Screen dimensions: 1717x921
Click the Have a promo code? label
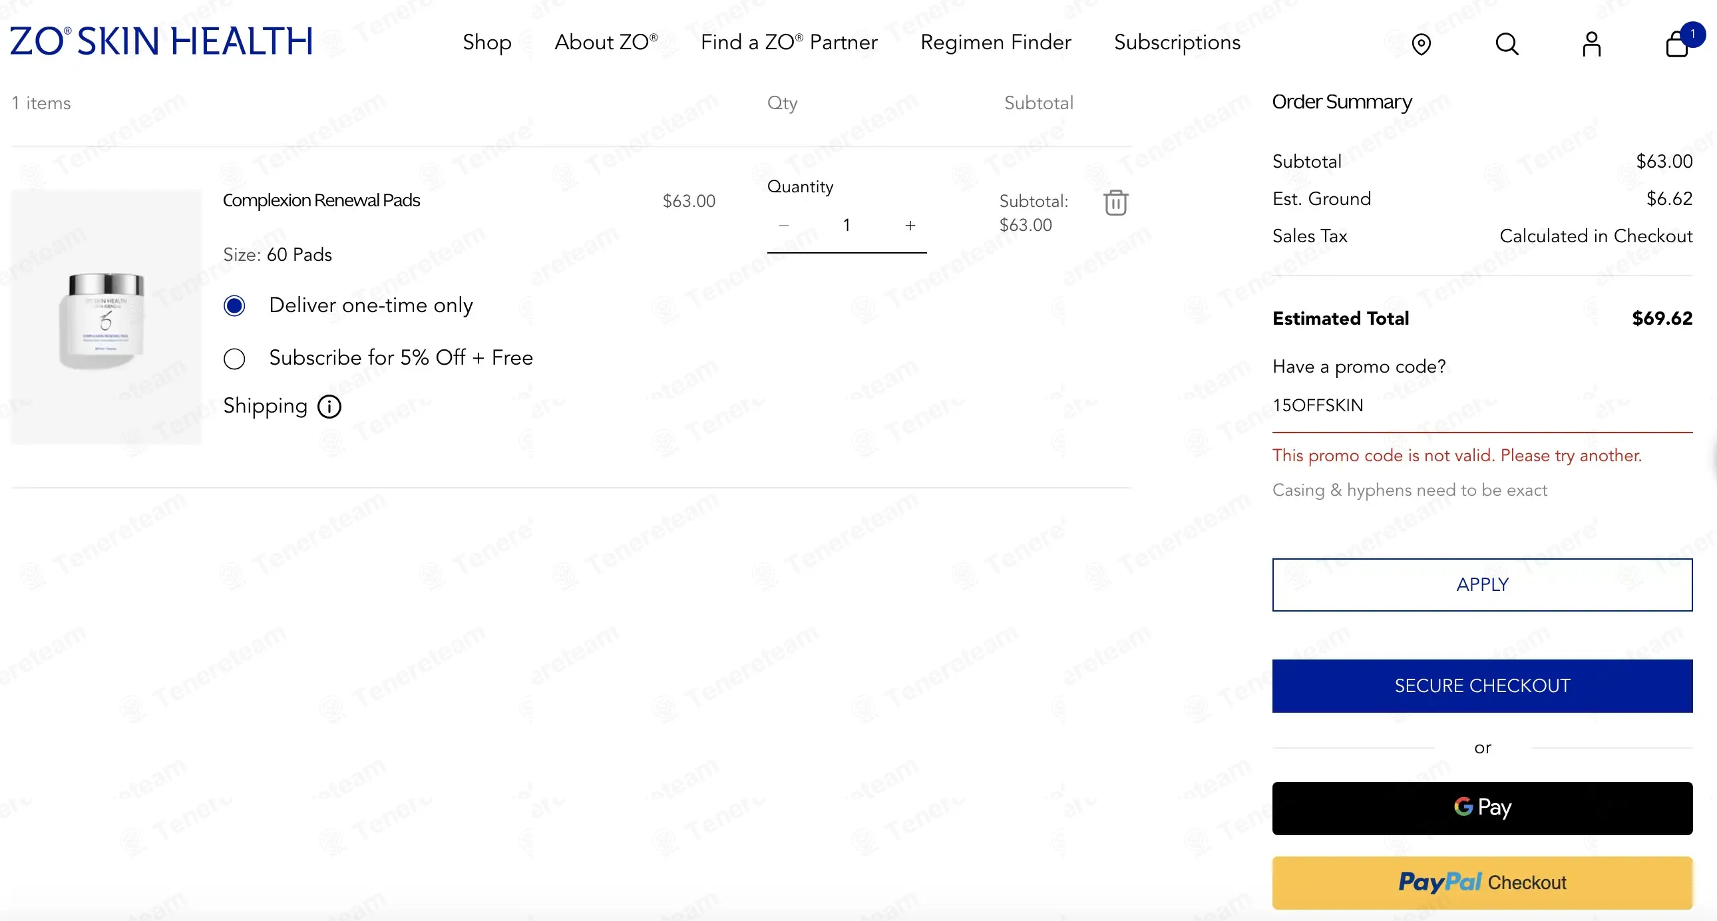click(1359, 367)
